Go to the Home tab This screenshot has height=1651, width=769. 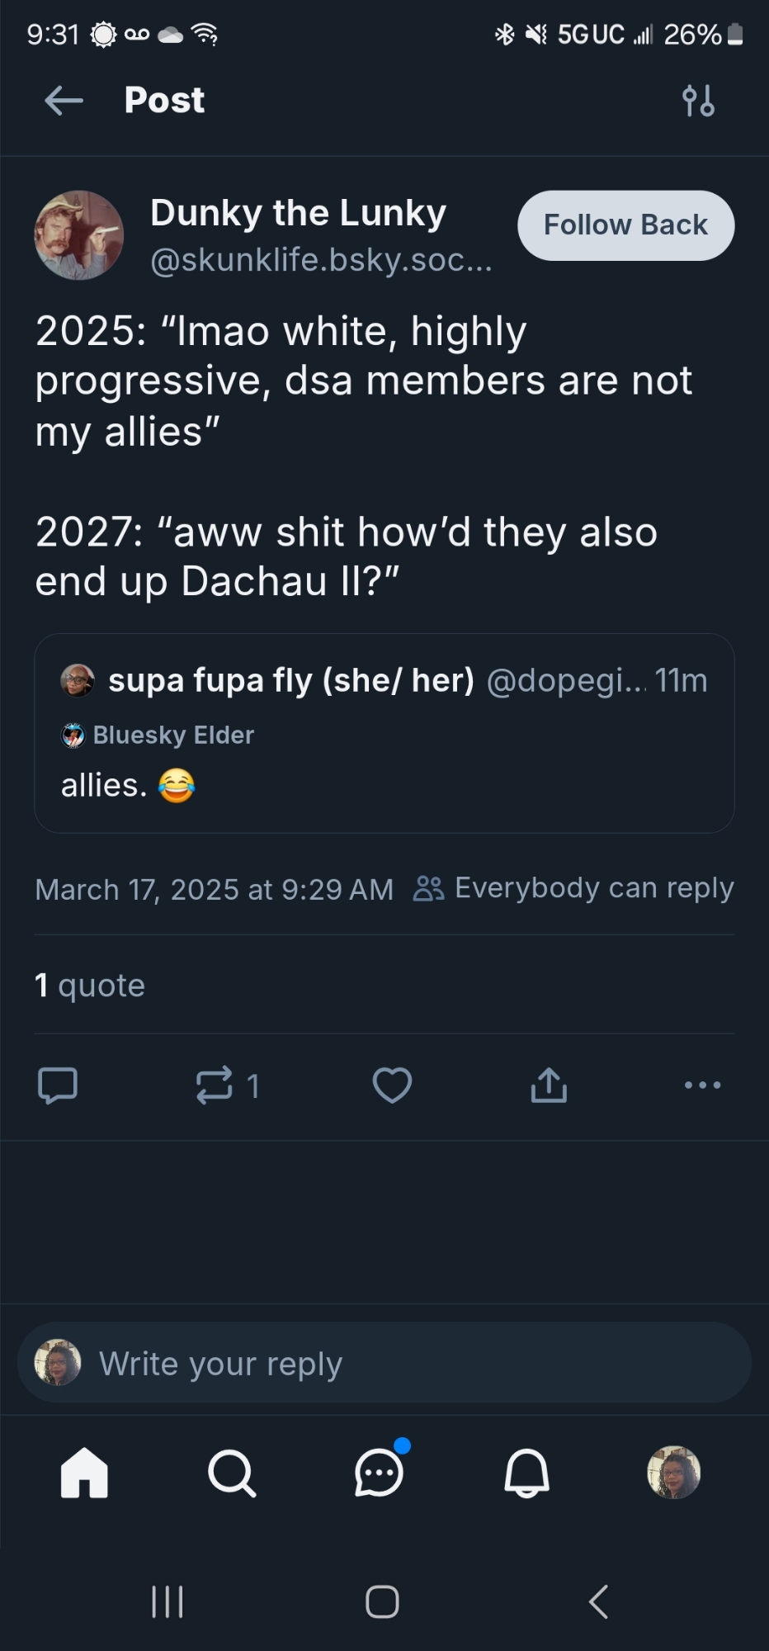point(84,1473)
